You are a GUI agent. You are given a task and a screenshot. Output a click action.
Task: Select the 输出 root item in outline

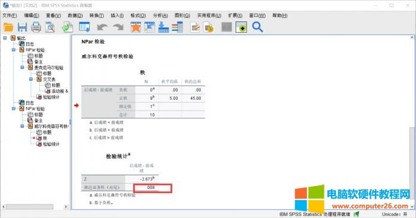pos(21,38)
